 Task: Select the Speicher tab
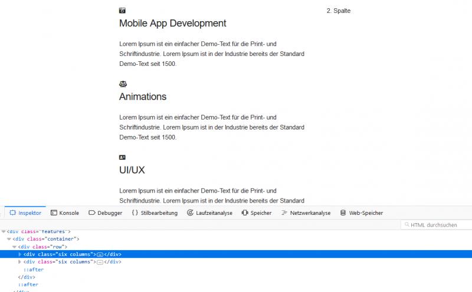[x=257, y=213]
